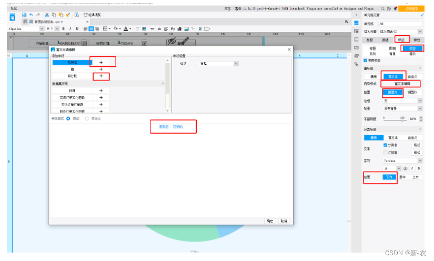Image resolution: width=434 pixels, height=261 pixels.
Task: Click the insert chart bar icon
Action: click(x=179, y=28)
